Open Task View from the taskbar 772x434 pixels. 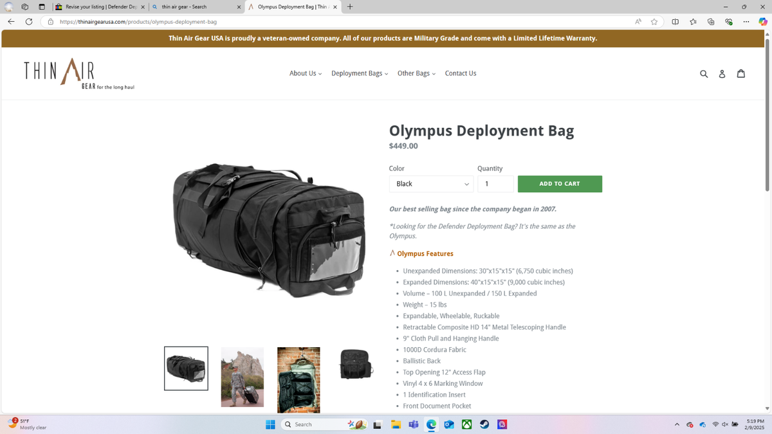[378, 424]
